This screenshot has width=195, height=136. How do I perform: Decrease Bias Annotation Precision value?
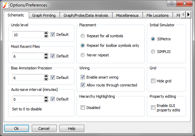pyautogui.click(x=46, y=79)
